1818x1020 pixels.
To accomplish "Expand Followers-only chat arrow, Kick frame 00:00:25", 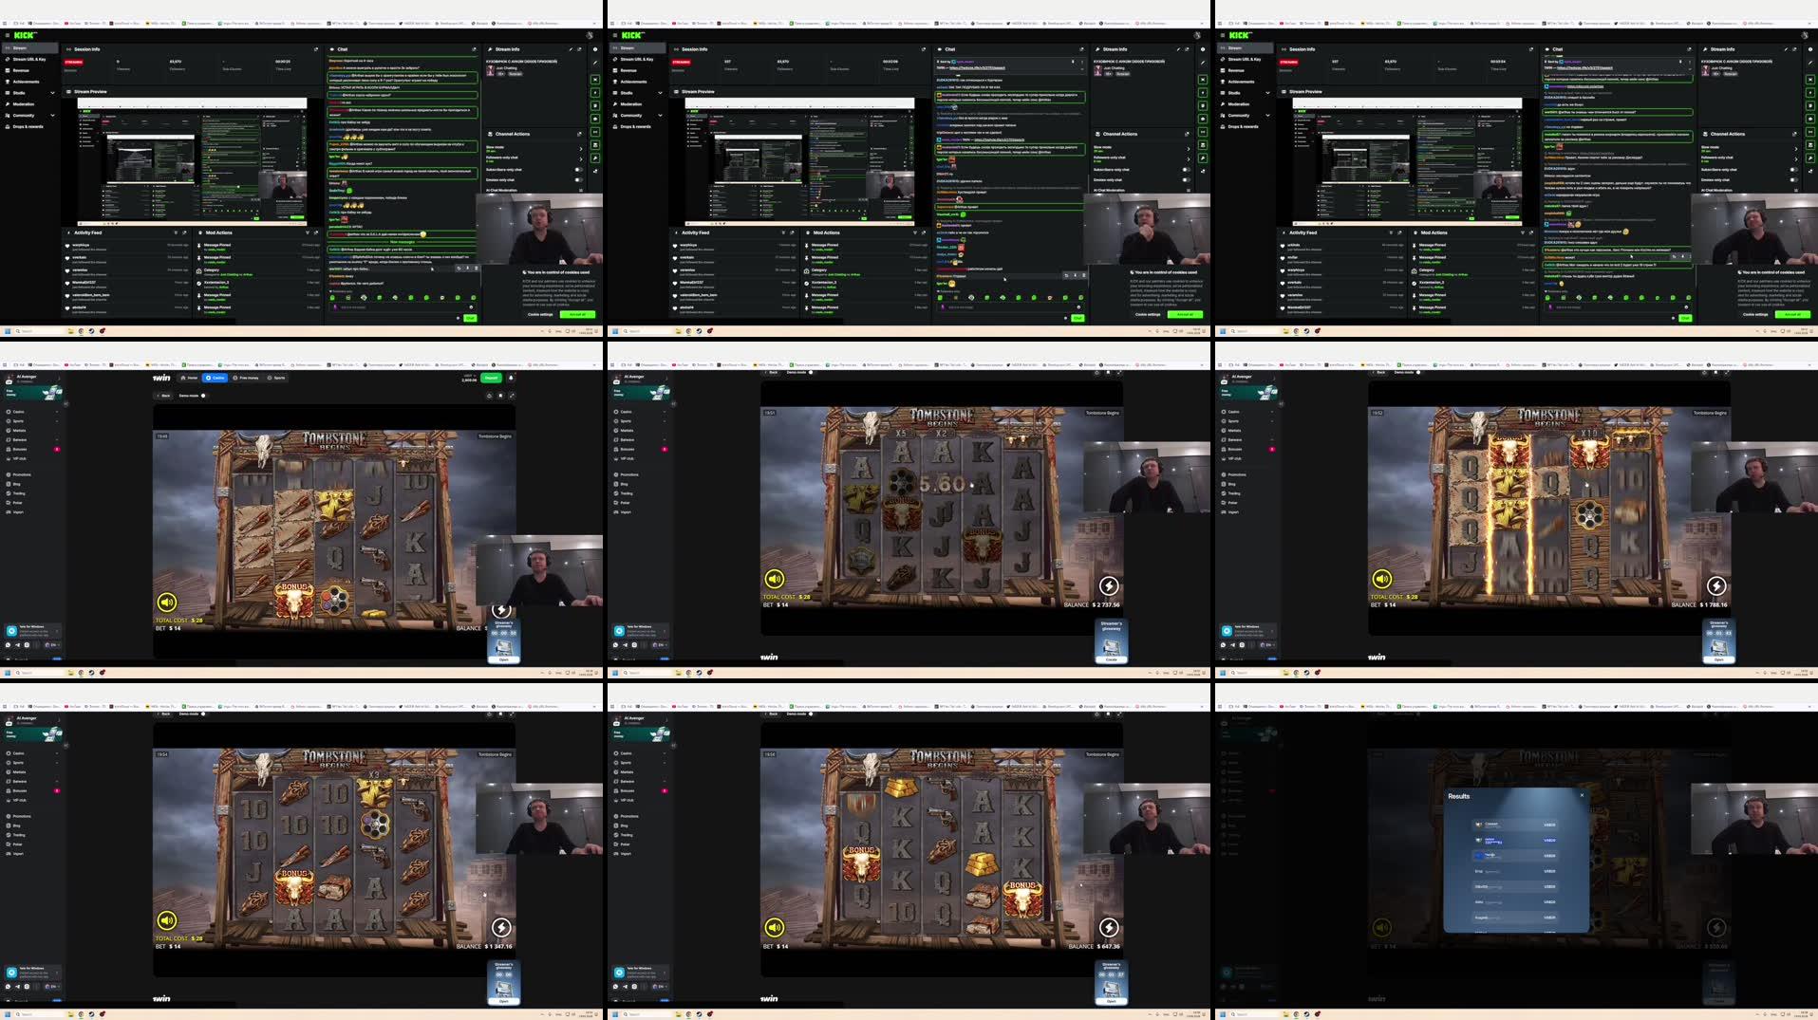I will coord(581,159).
